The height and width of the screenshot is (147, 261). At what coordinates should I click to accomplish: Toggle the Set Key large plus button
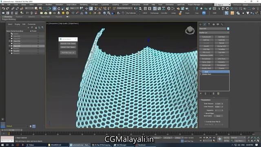coord(220,139)
